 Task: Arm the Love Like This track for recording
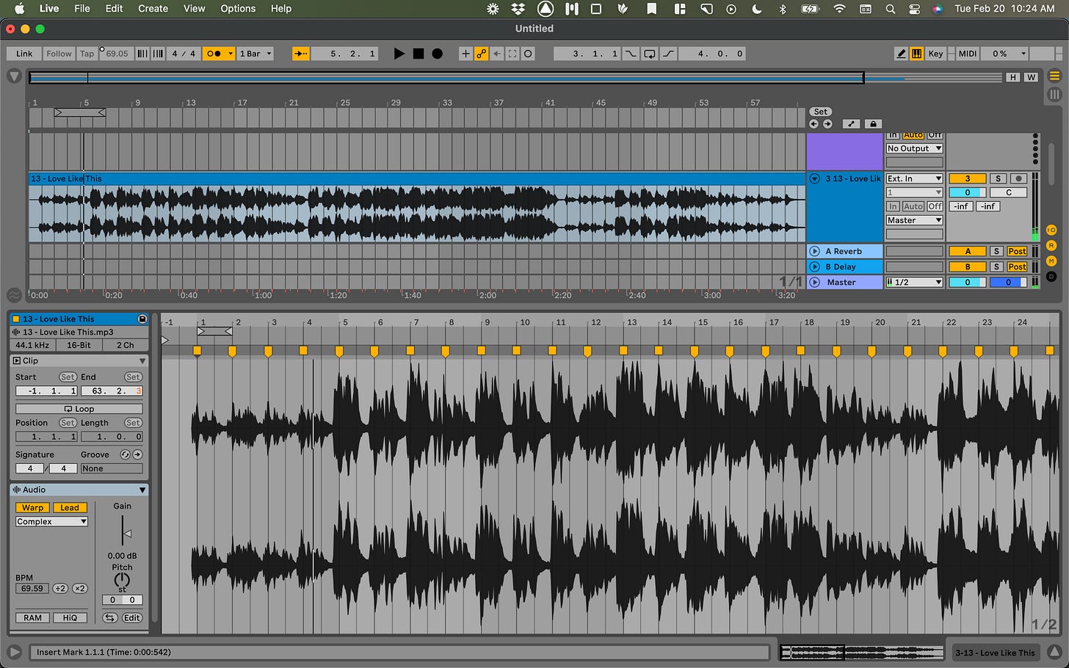[1018, 178]
